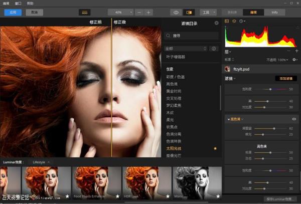Click the zoom in plus button
The height and width of the screenshot is (204, 301).
click(x=148, y=12)
